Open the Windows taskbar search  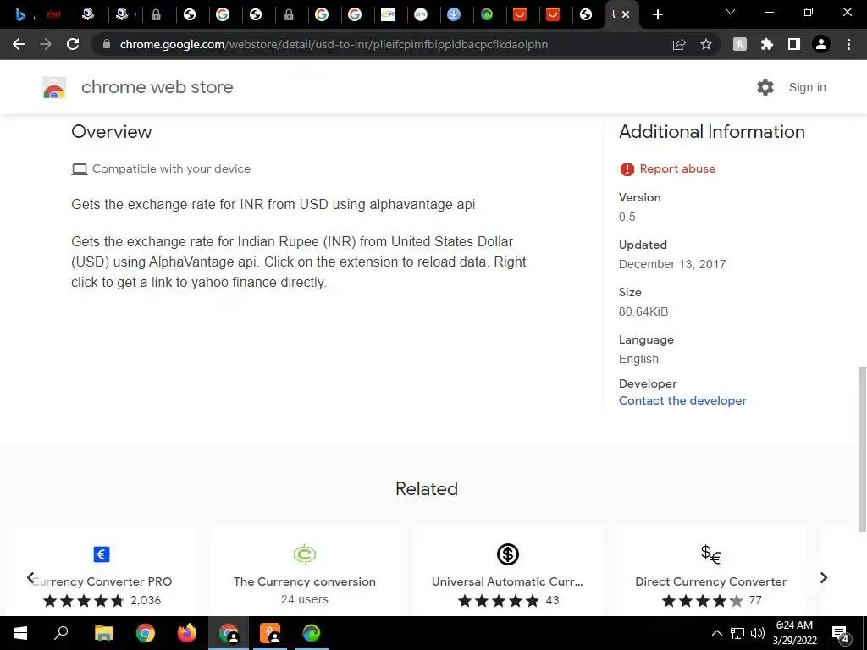click(x=61, y=633)
